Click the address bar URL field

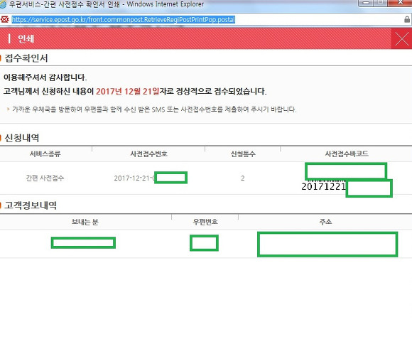pos(123,20)
